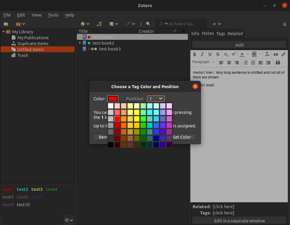Image resolution: width=290 pixels, height=225 pixels.
Task: Click Add Item by Identifier wand
Action: click(99, 24)
